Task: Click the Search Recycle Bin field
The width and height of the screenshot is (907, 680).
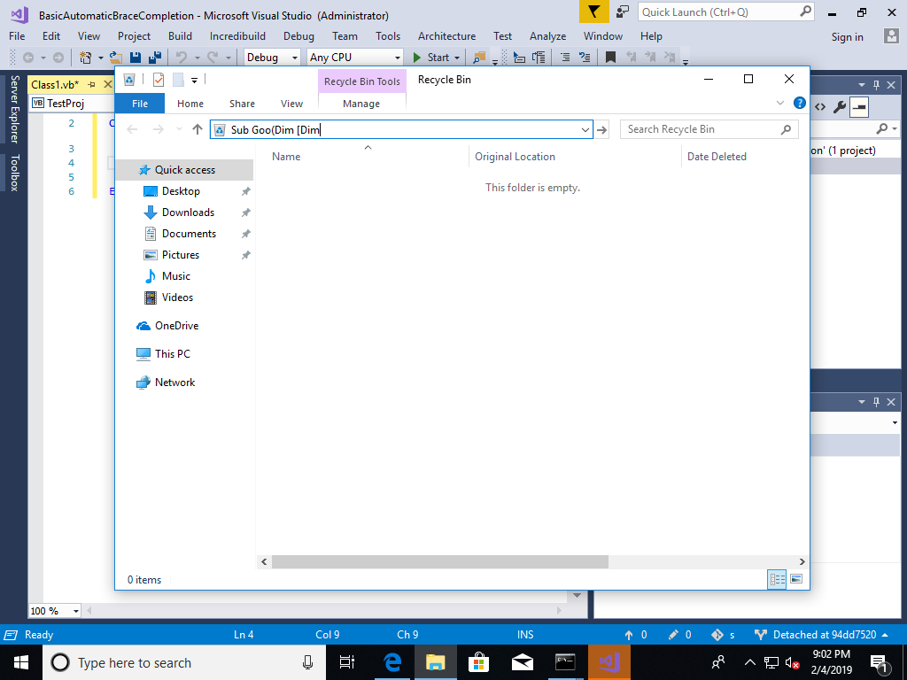Action: coord(709,129)
